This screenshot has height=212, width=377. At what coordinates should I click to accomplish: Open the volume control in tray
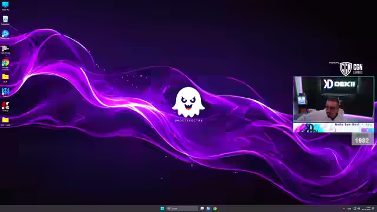(359, 208)
